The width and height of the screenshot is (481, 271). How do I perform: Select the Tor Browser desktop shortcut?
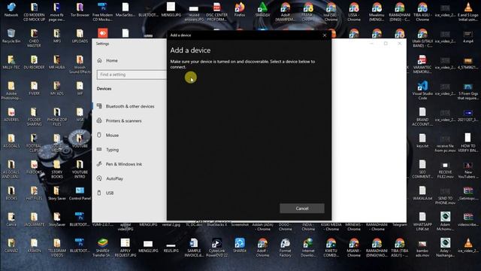coord(80,10)
